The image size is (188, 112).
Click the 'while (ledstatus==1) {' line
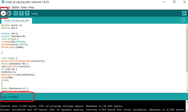[x=15, y=89]
